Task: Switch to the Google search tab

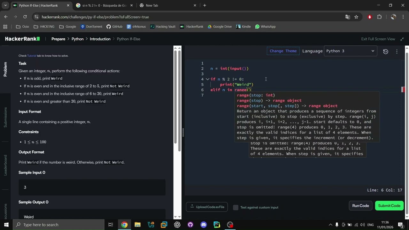Action: 104,5
